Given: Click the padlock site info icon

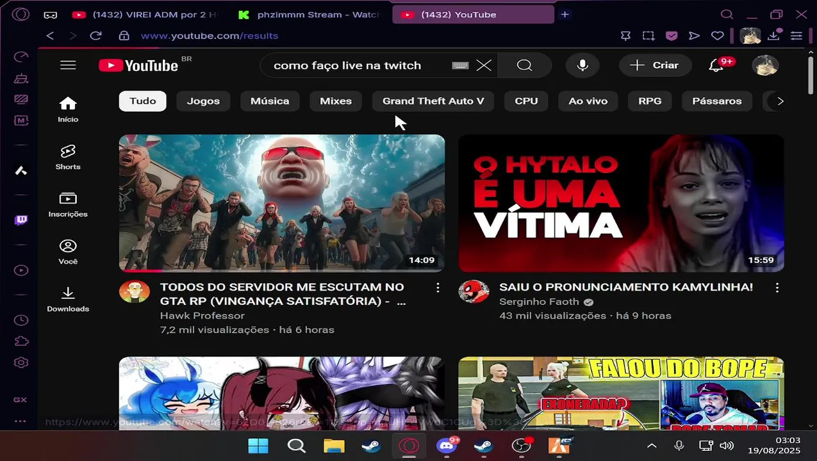Looking at the screenshot, I should pyautogui.click(x=124, y=36).
